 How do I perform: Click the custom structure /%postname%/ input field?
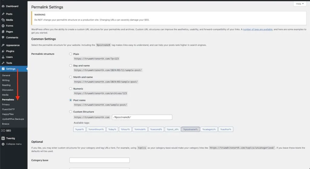tap(142, 117)
